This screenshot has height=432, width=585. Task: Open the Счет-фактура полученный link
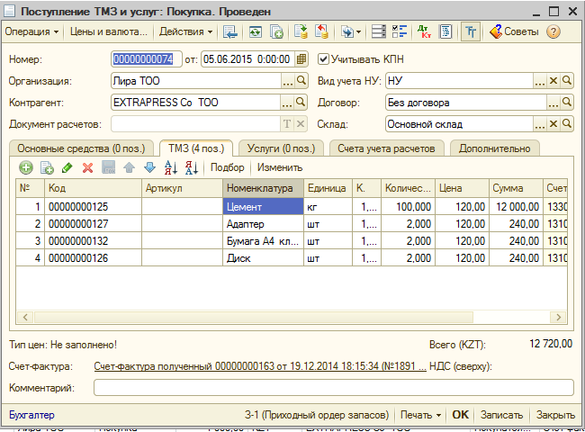[x=260, y=366]
